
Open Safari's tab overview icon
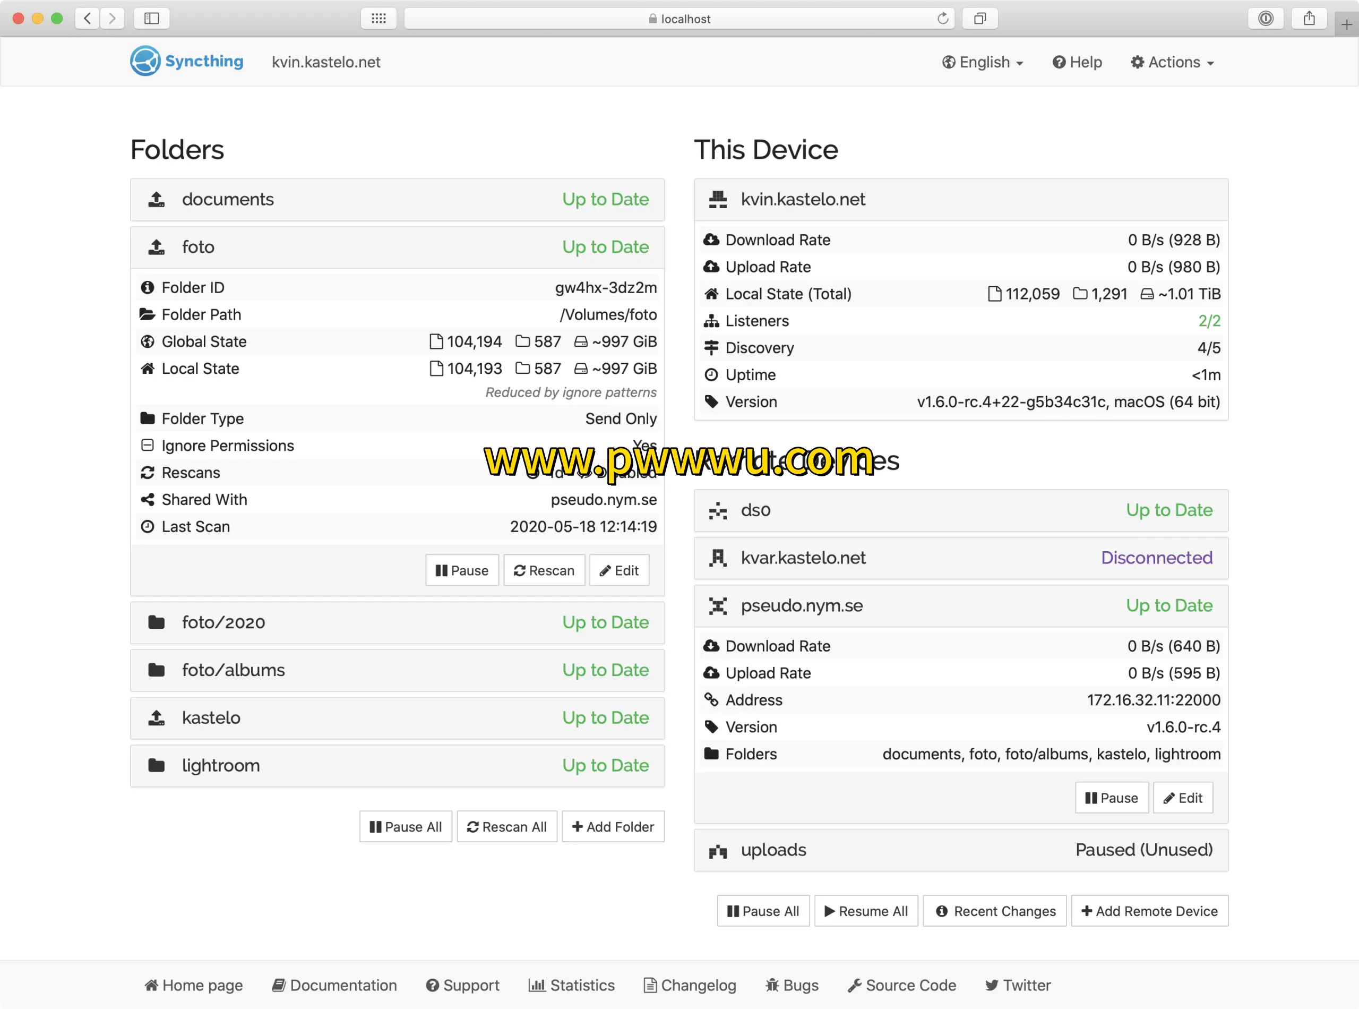(979, 19)
